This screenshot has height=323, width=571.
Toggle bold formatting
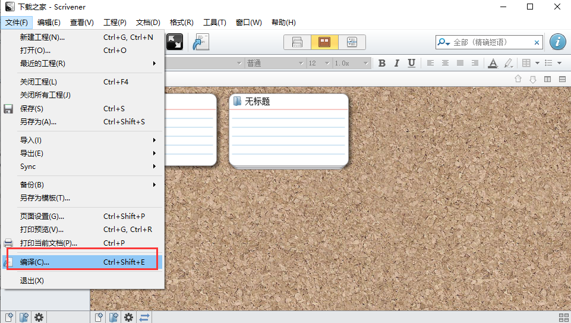point(381,63)
